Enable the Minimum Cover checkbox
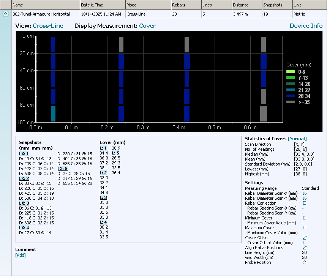The image size is (327, 276). click(x=305, y=218)
